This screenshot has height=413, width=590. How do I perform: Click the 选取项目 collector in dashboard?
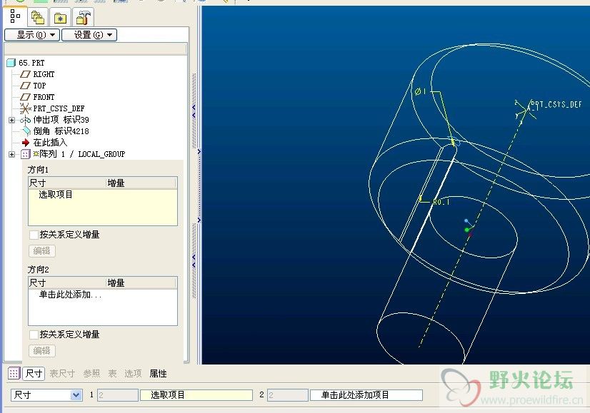[196, 395]
